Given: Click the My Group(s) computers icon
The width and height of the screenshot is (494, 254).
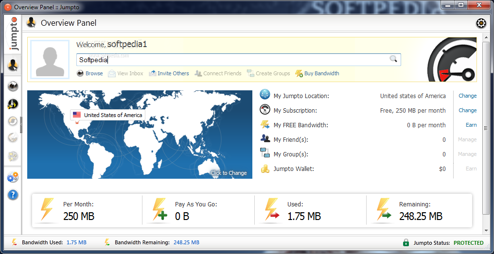Looking at the screenshot, I should click(265, 153).
